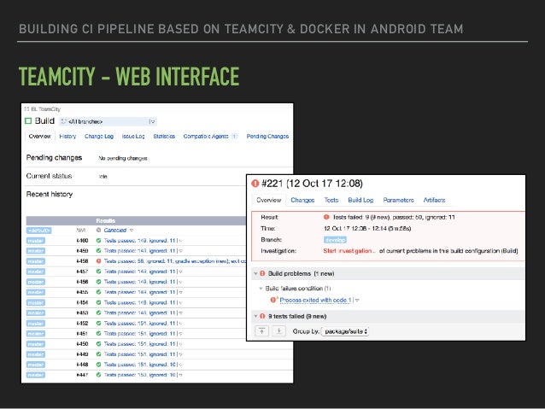Click green success icon of build #452
This screenshot has width=545, height=409.
98,323
